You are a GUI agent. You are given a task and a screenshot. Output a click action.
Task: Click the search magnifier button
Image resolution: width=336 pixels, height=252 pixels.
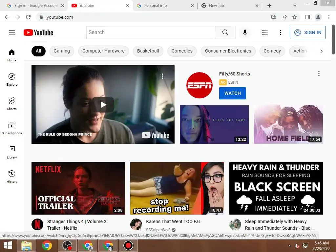(x=225, y=32)
